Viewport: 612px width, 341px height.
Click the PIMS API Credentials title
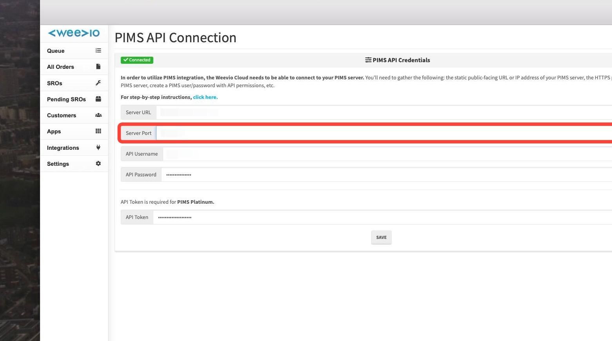(x=401, y=60)
